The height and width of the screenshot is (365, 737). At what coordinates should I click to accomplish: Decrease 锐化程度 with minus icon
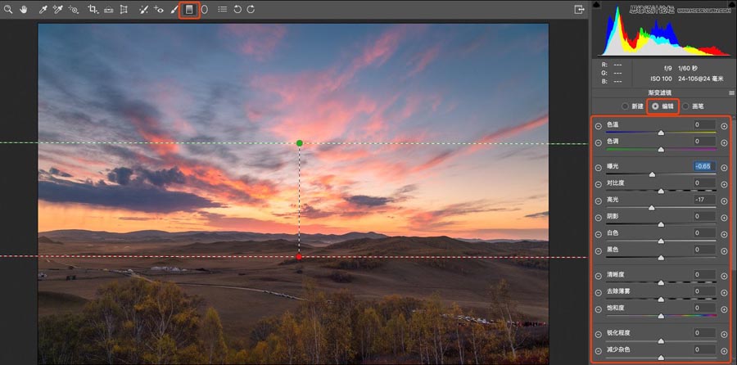pos(598,335)
